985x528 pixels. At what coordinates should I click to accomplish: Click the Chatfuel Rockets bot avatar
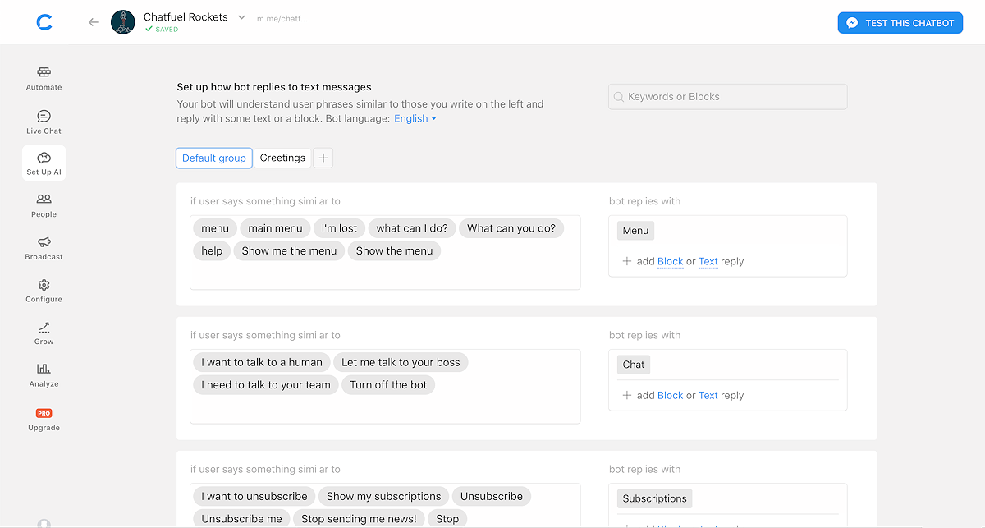pyautogui.click(x=123, y=22)
